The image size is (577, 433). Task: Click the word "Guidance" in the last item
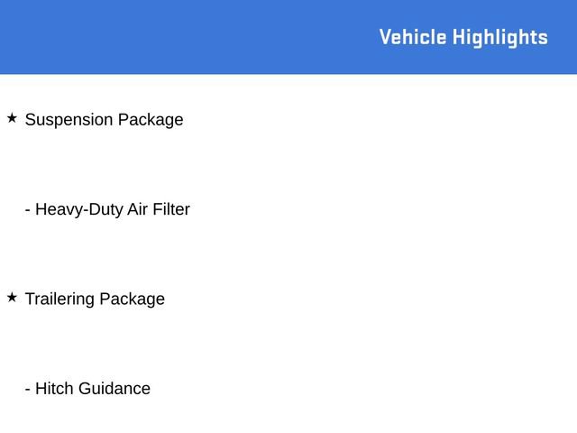coord(114,388)
